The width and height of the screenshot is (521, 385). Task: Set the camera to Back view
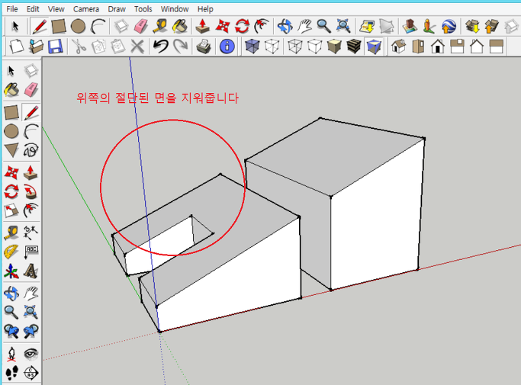[x=477, y=47]
